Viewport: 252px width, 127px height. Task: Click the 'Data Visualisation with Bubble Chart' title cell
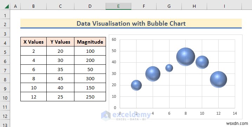[131, 24]
